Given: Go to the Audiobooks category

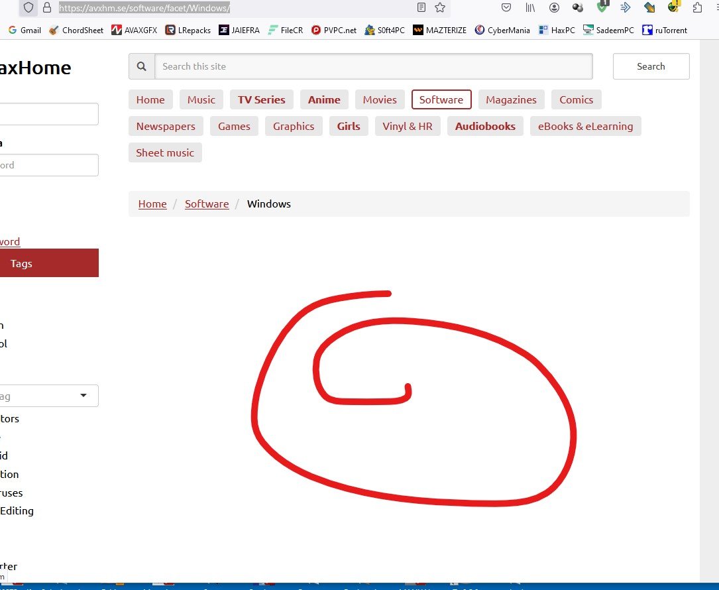Looking at the screenshot, I should point(485,126).
